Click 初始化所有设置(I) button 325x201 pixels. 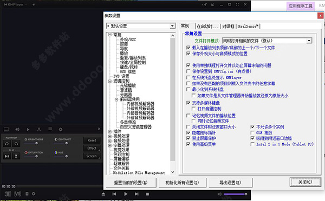pyautogui.click(x=182, y=183)
